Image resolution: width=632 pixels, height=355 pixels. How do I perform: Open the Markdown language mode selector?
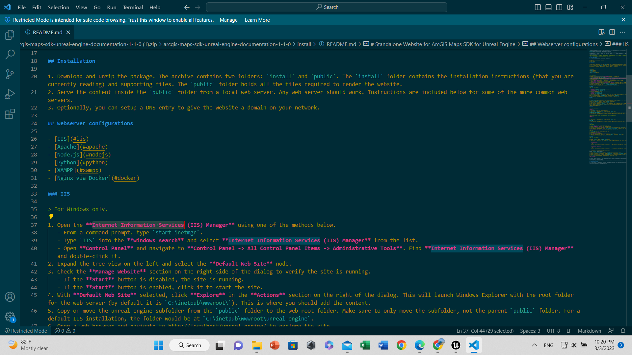(x=589, y=331)
